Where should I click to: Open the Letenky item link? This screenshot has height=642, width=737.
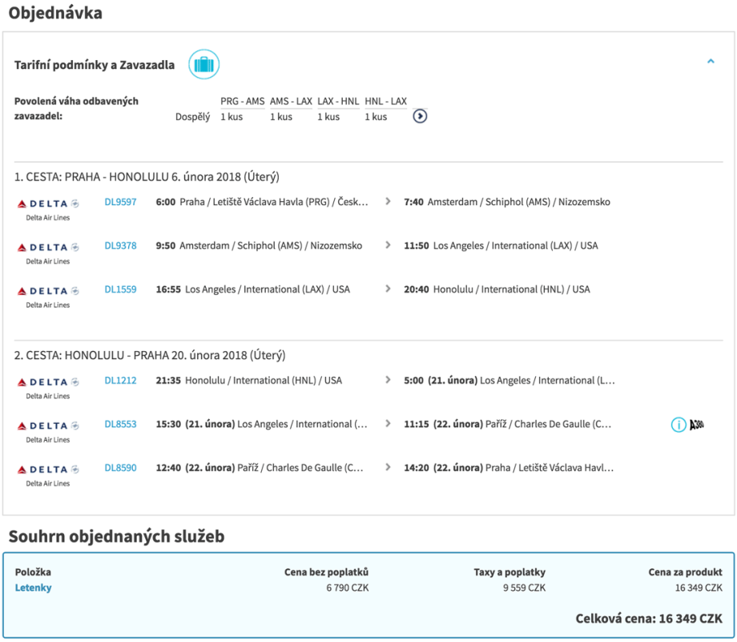[33, 587]
